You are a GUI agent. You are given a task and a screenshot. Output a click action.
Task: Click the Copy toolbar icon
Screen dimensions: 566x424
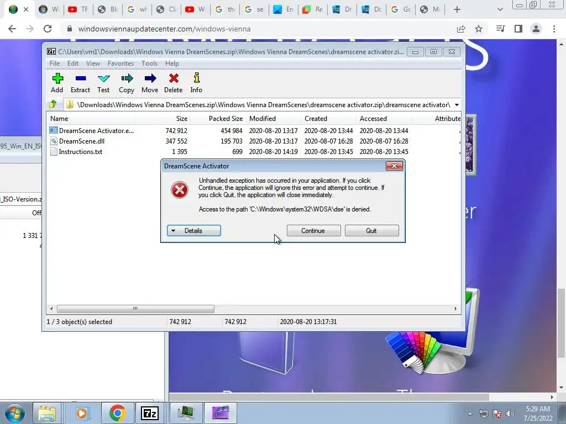[127, 83]
